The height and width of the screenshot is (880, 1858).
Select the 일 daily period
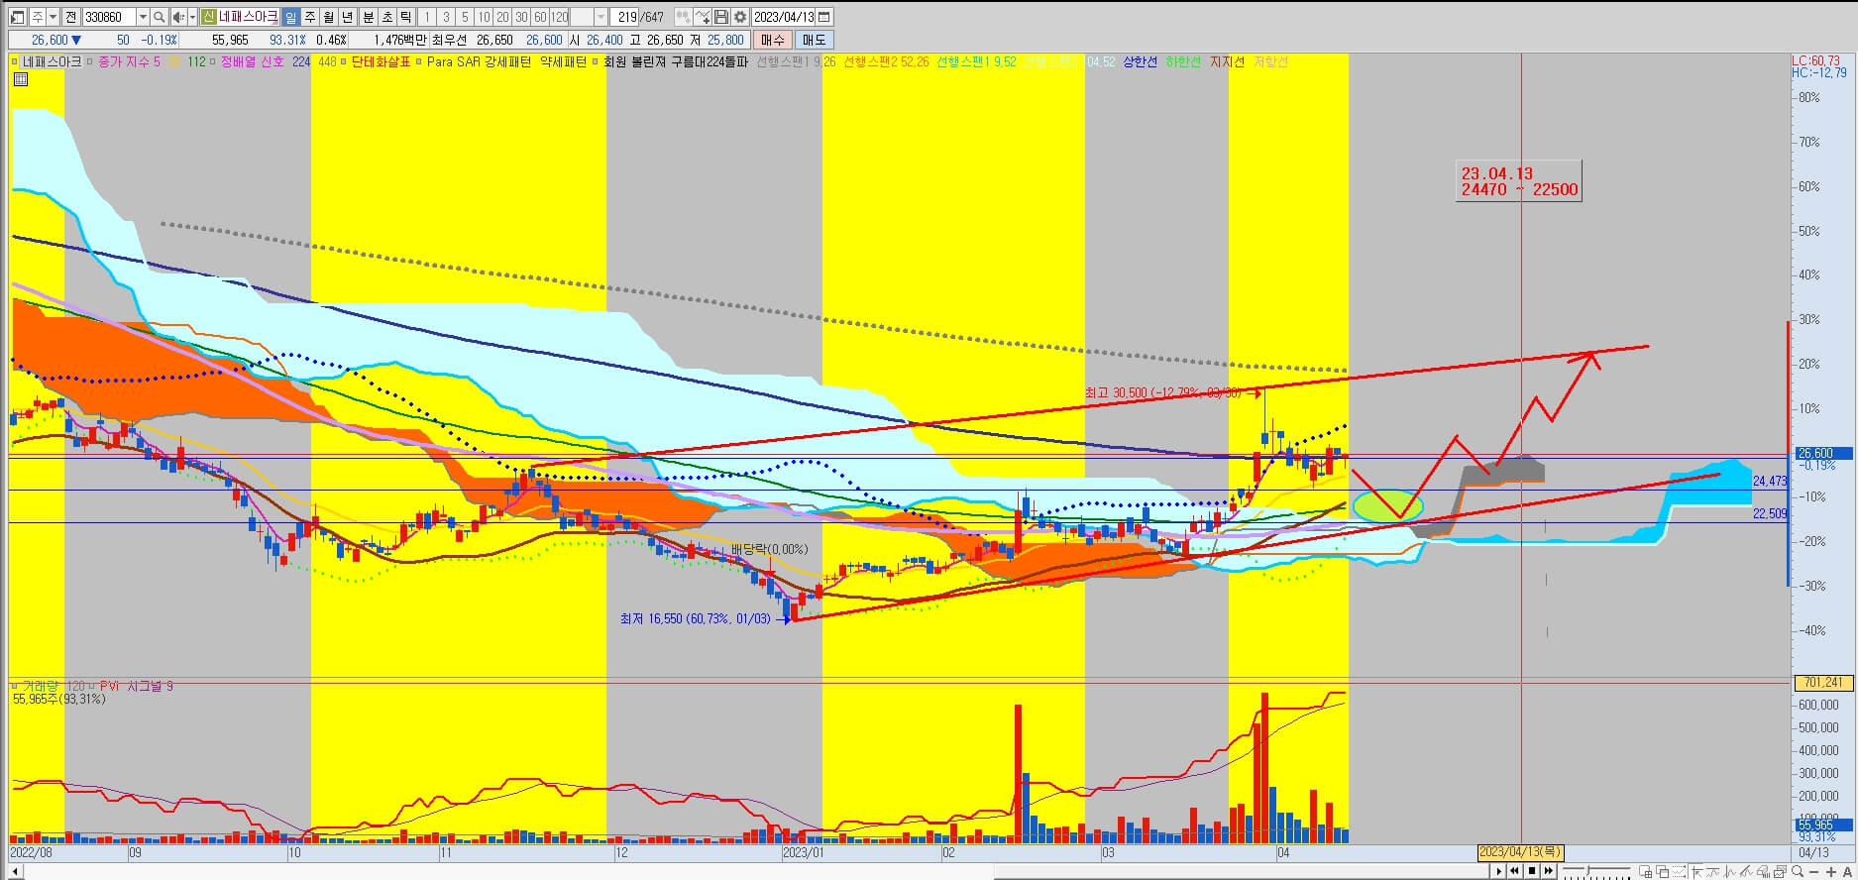point(290,17)
